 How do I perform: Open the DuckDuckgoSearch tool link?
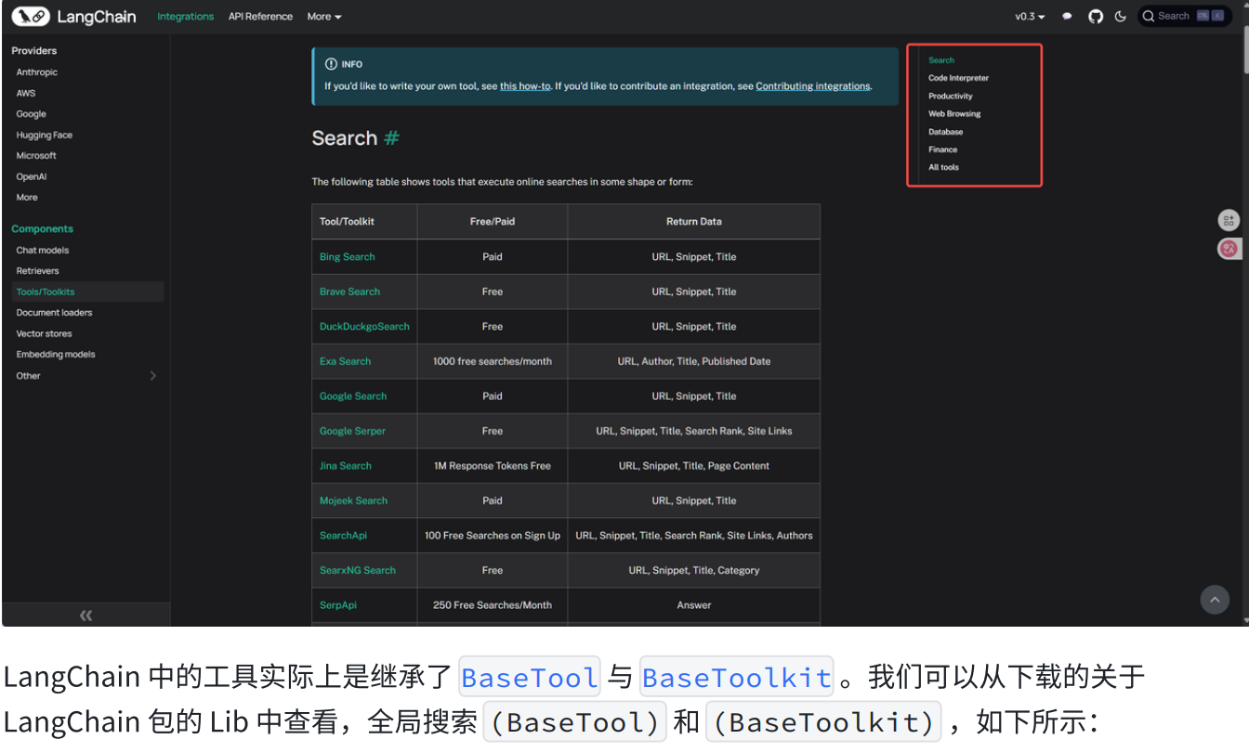pos(364,327)
